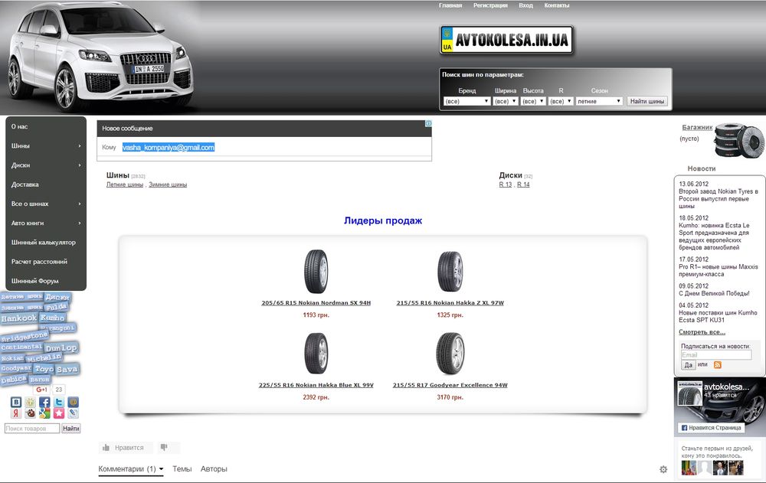Click the Goodyear Excellence tire image
Image resolution: width=766 pixels, height=483 pixels.
tap(450, 354)
